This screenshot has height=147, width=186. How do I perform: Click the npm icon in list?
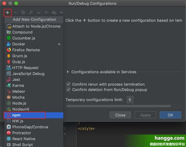[x=9, y=115]
